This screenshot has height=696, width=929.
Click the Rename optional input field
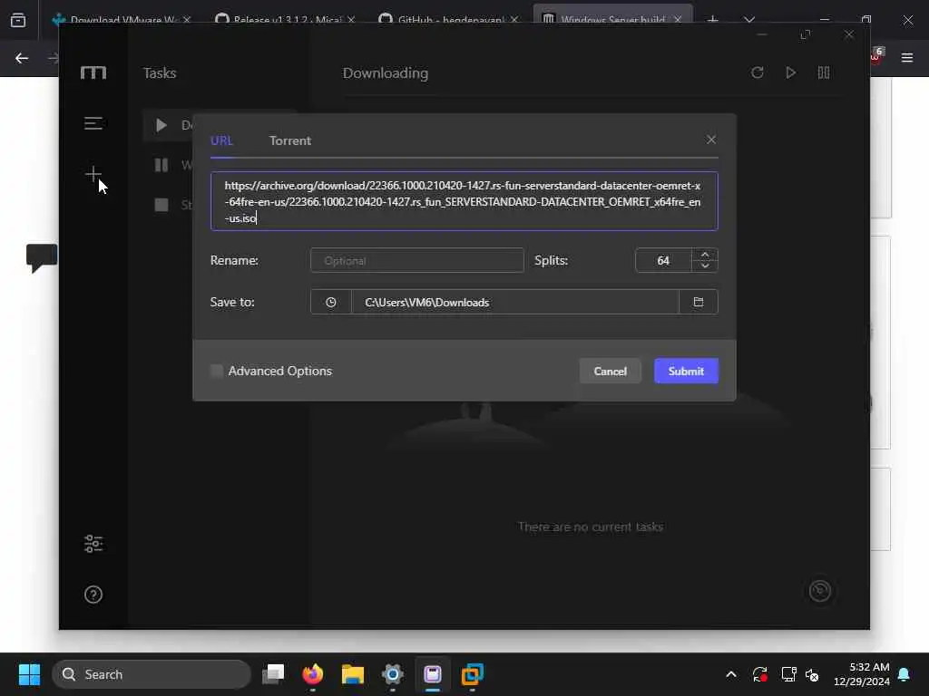(417, 260)
